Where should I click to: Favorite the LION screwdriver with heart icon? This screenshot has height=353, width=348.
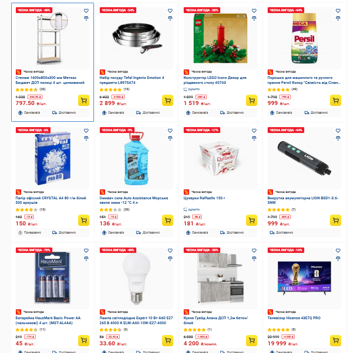point(338,131)
